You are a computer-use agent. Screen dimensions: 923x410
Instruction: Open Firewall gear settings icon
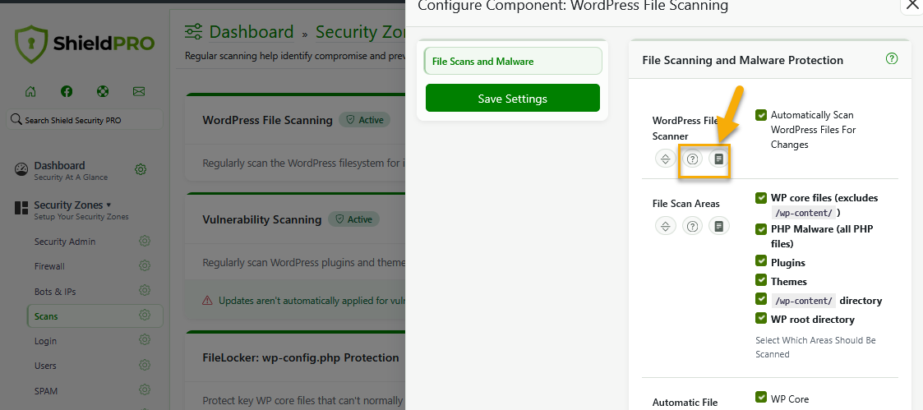145,266
